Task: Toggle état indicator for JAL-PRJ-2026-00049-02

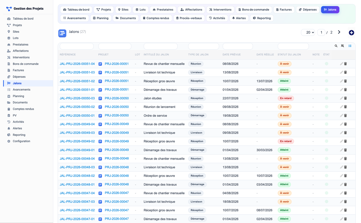Action: point(327,141)
